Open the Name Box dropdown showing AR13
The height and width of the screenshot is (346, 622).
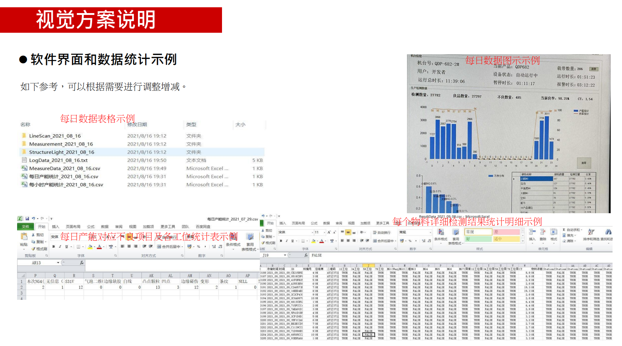click(58, 263)
